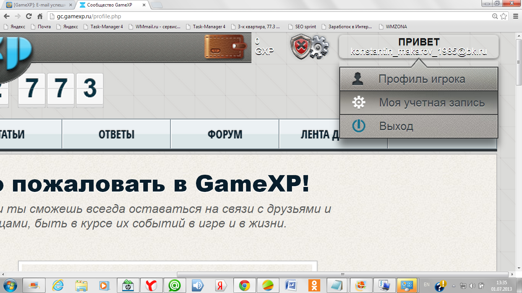The height and width of the screenshot is (293, 522).
Task: Click the 0 GXP balance text
Action: coord(264,47)
